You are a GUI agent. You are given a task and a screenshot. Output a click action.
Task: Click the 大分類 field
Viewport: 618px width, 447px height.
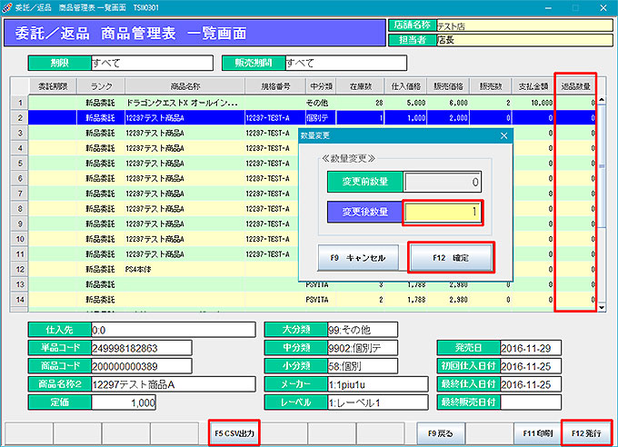[363, 330]
